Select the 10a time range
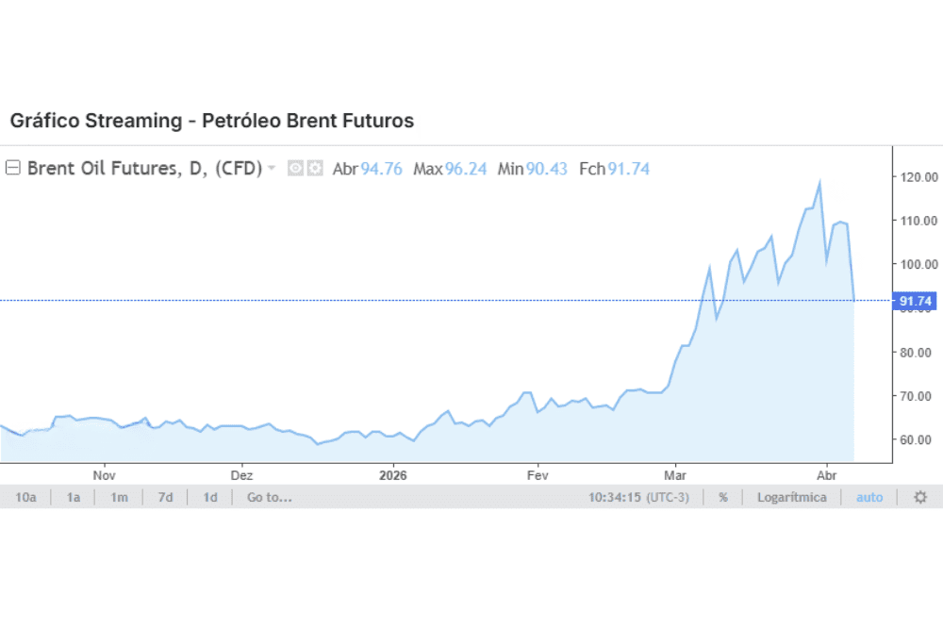Screen dimensions: 943x628 [x=25, y=497]
